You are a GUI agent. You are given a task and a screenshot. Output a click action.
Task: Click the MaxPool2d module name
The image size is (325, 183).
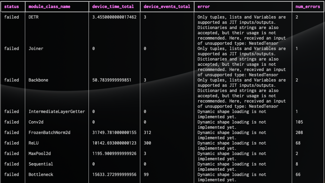point(40,154)
